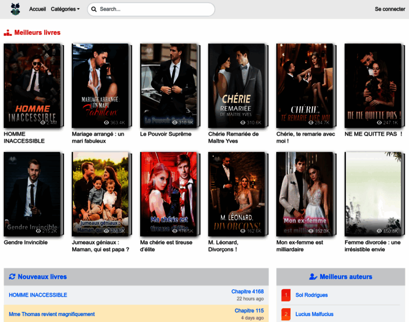Click title 'Chérie Remariée de Maître Yves'
Viewport: 409px width, 322px height.
click(234, 137)
